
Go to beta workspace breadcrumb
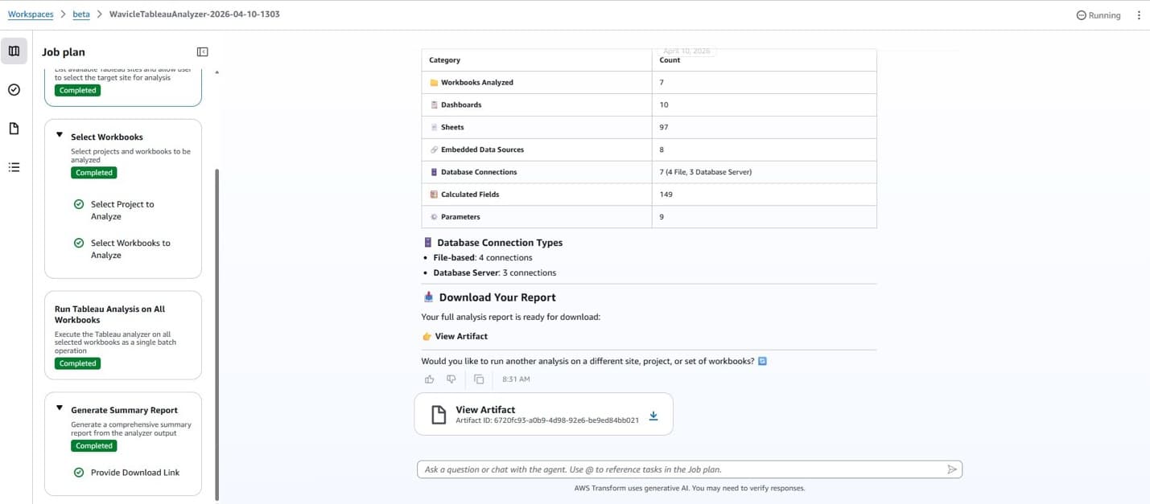(x=81, y=14)
